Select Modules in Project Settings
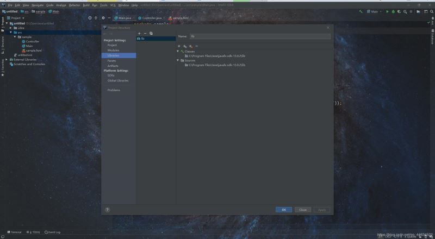Screen dimensions: 435x239 113,51
